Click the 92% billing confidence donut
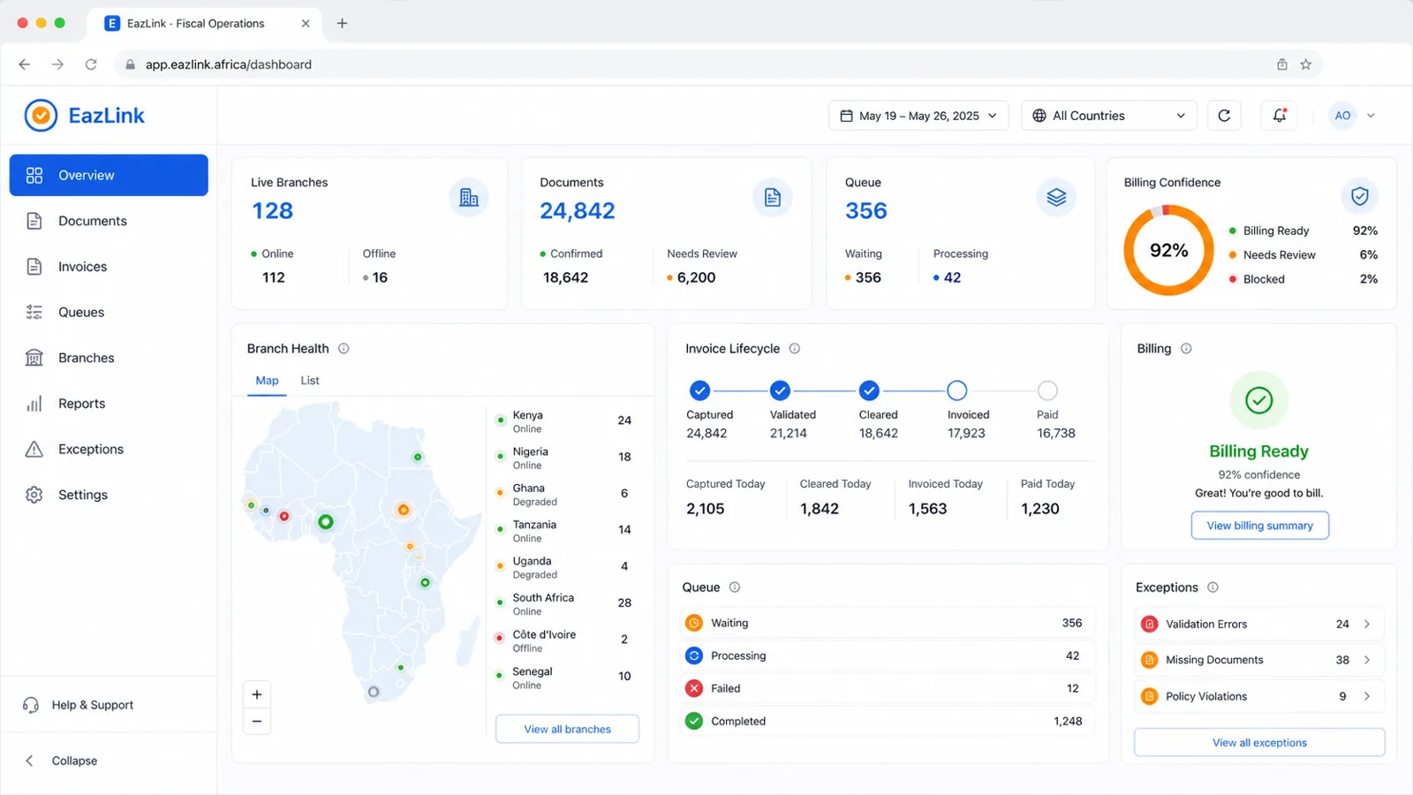The height and width of the screenshot is (795, 1413). pyautogui.click(x=1169, y=251)
